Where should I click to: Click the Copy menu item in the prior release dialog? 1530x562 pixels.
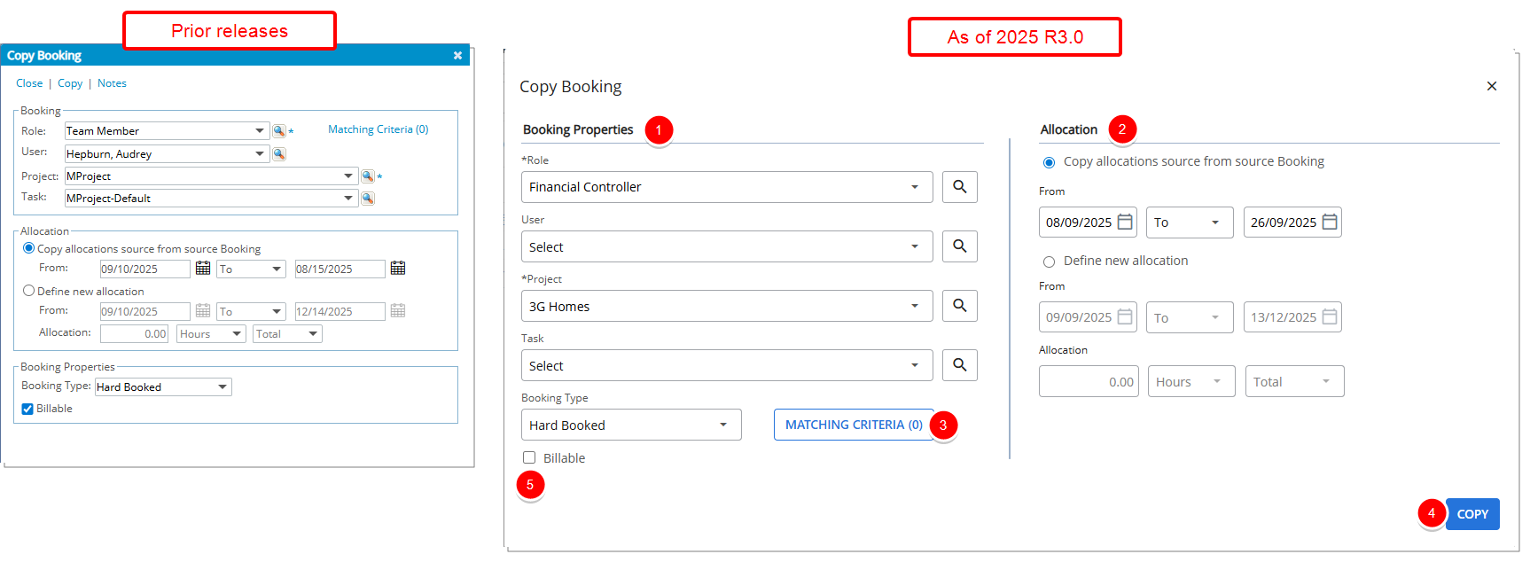click(x=70, y=82)
